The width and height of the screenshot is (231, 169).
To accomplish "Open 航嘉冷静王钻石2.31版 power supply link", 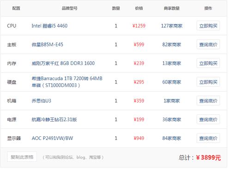I will (x=54, y=119).
